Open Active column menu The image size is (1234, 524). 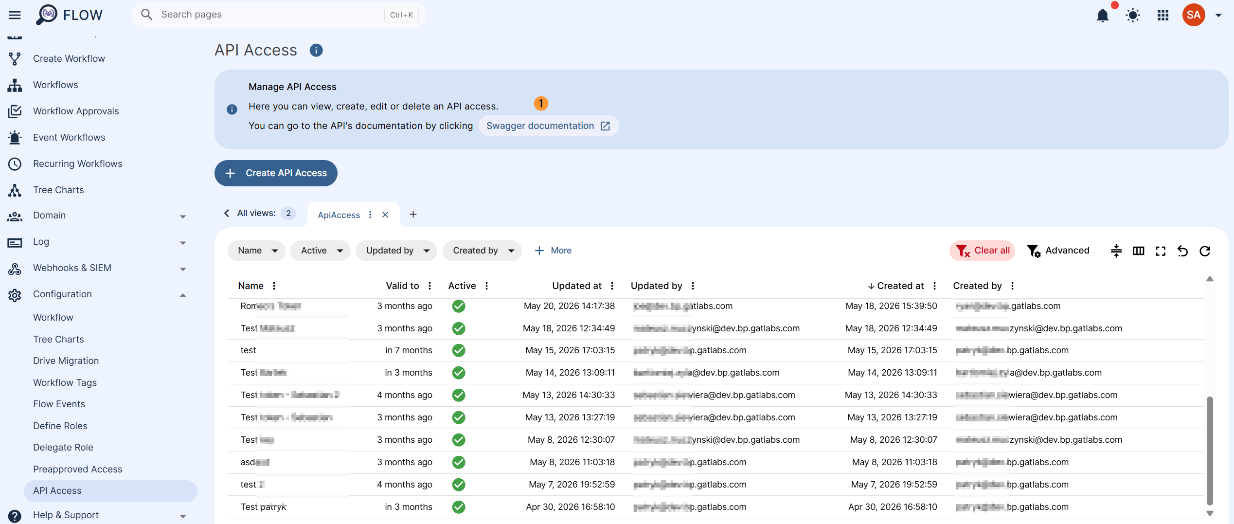(x=486, y=286)
